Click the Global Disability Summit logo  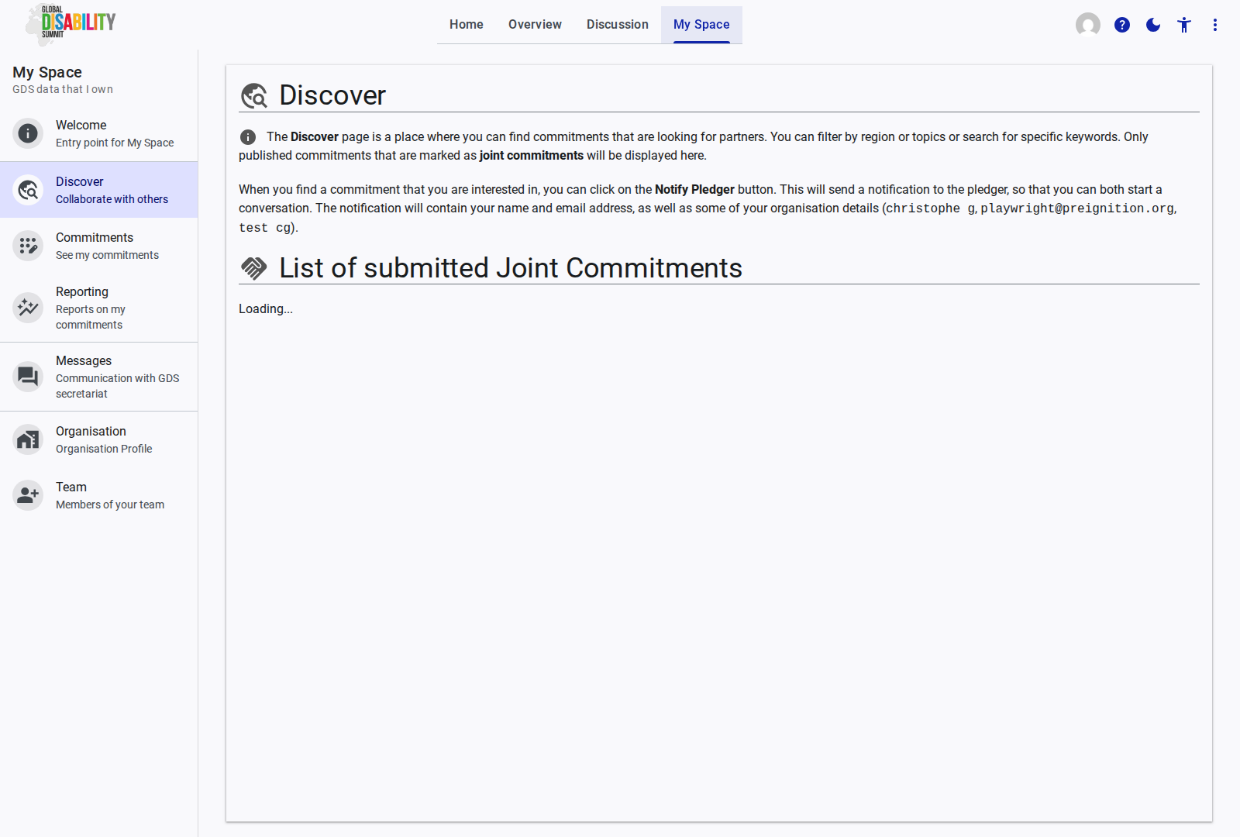point(71,23)
